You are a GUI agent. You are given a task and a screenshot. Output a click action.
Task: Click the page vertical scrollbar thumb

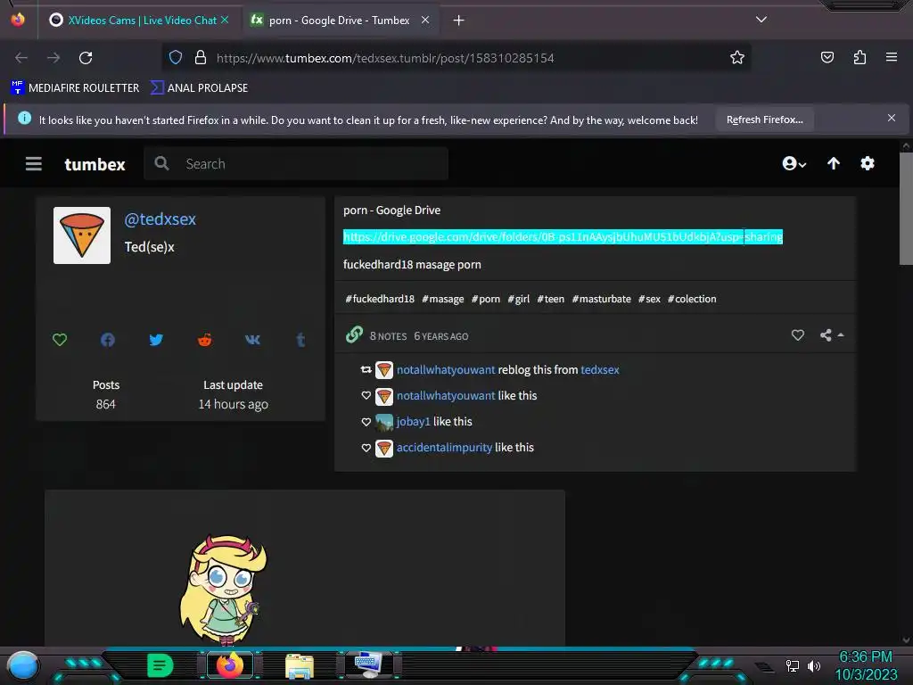(x=906, y=209)
